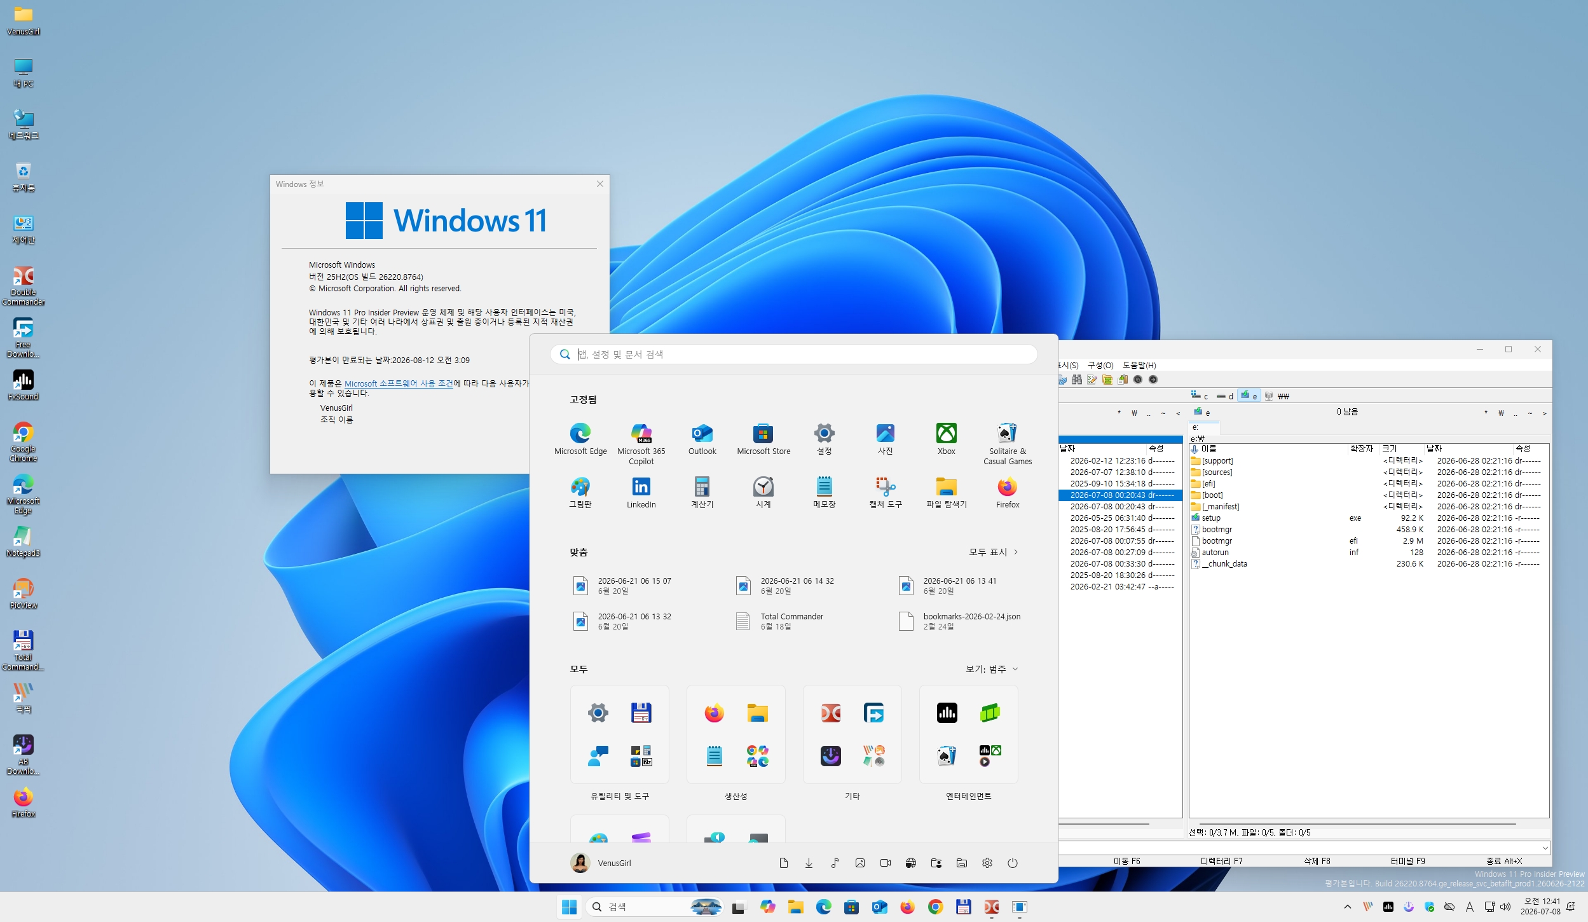Show hidden tray icons chevron
The height and width of the screenshot is (922, 1588).
(x=1348, y=907)
